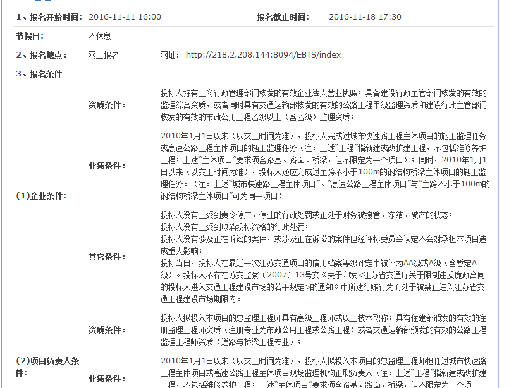This screenshot has width=516, height=388.
Task: Select the 不休息 holiday value
Action: (99, 36)
